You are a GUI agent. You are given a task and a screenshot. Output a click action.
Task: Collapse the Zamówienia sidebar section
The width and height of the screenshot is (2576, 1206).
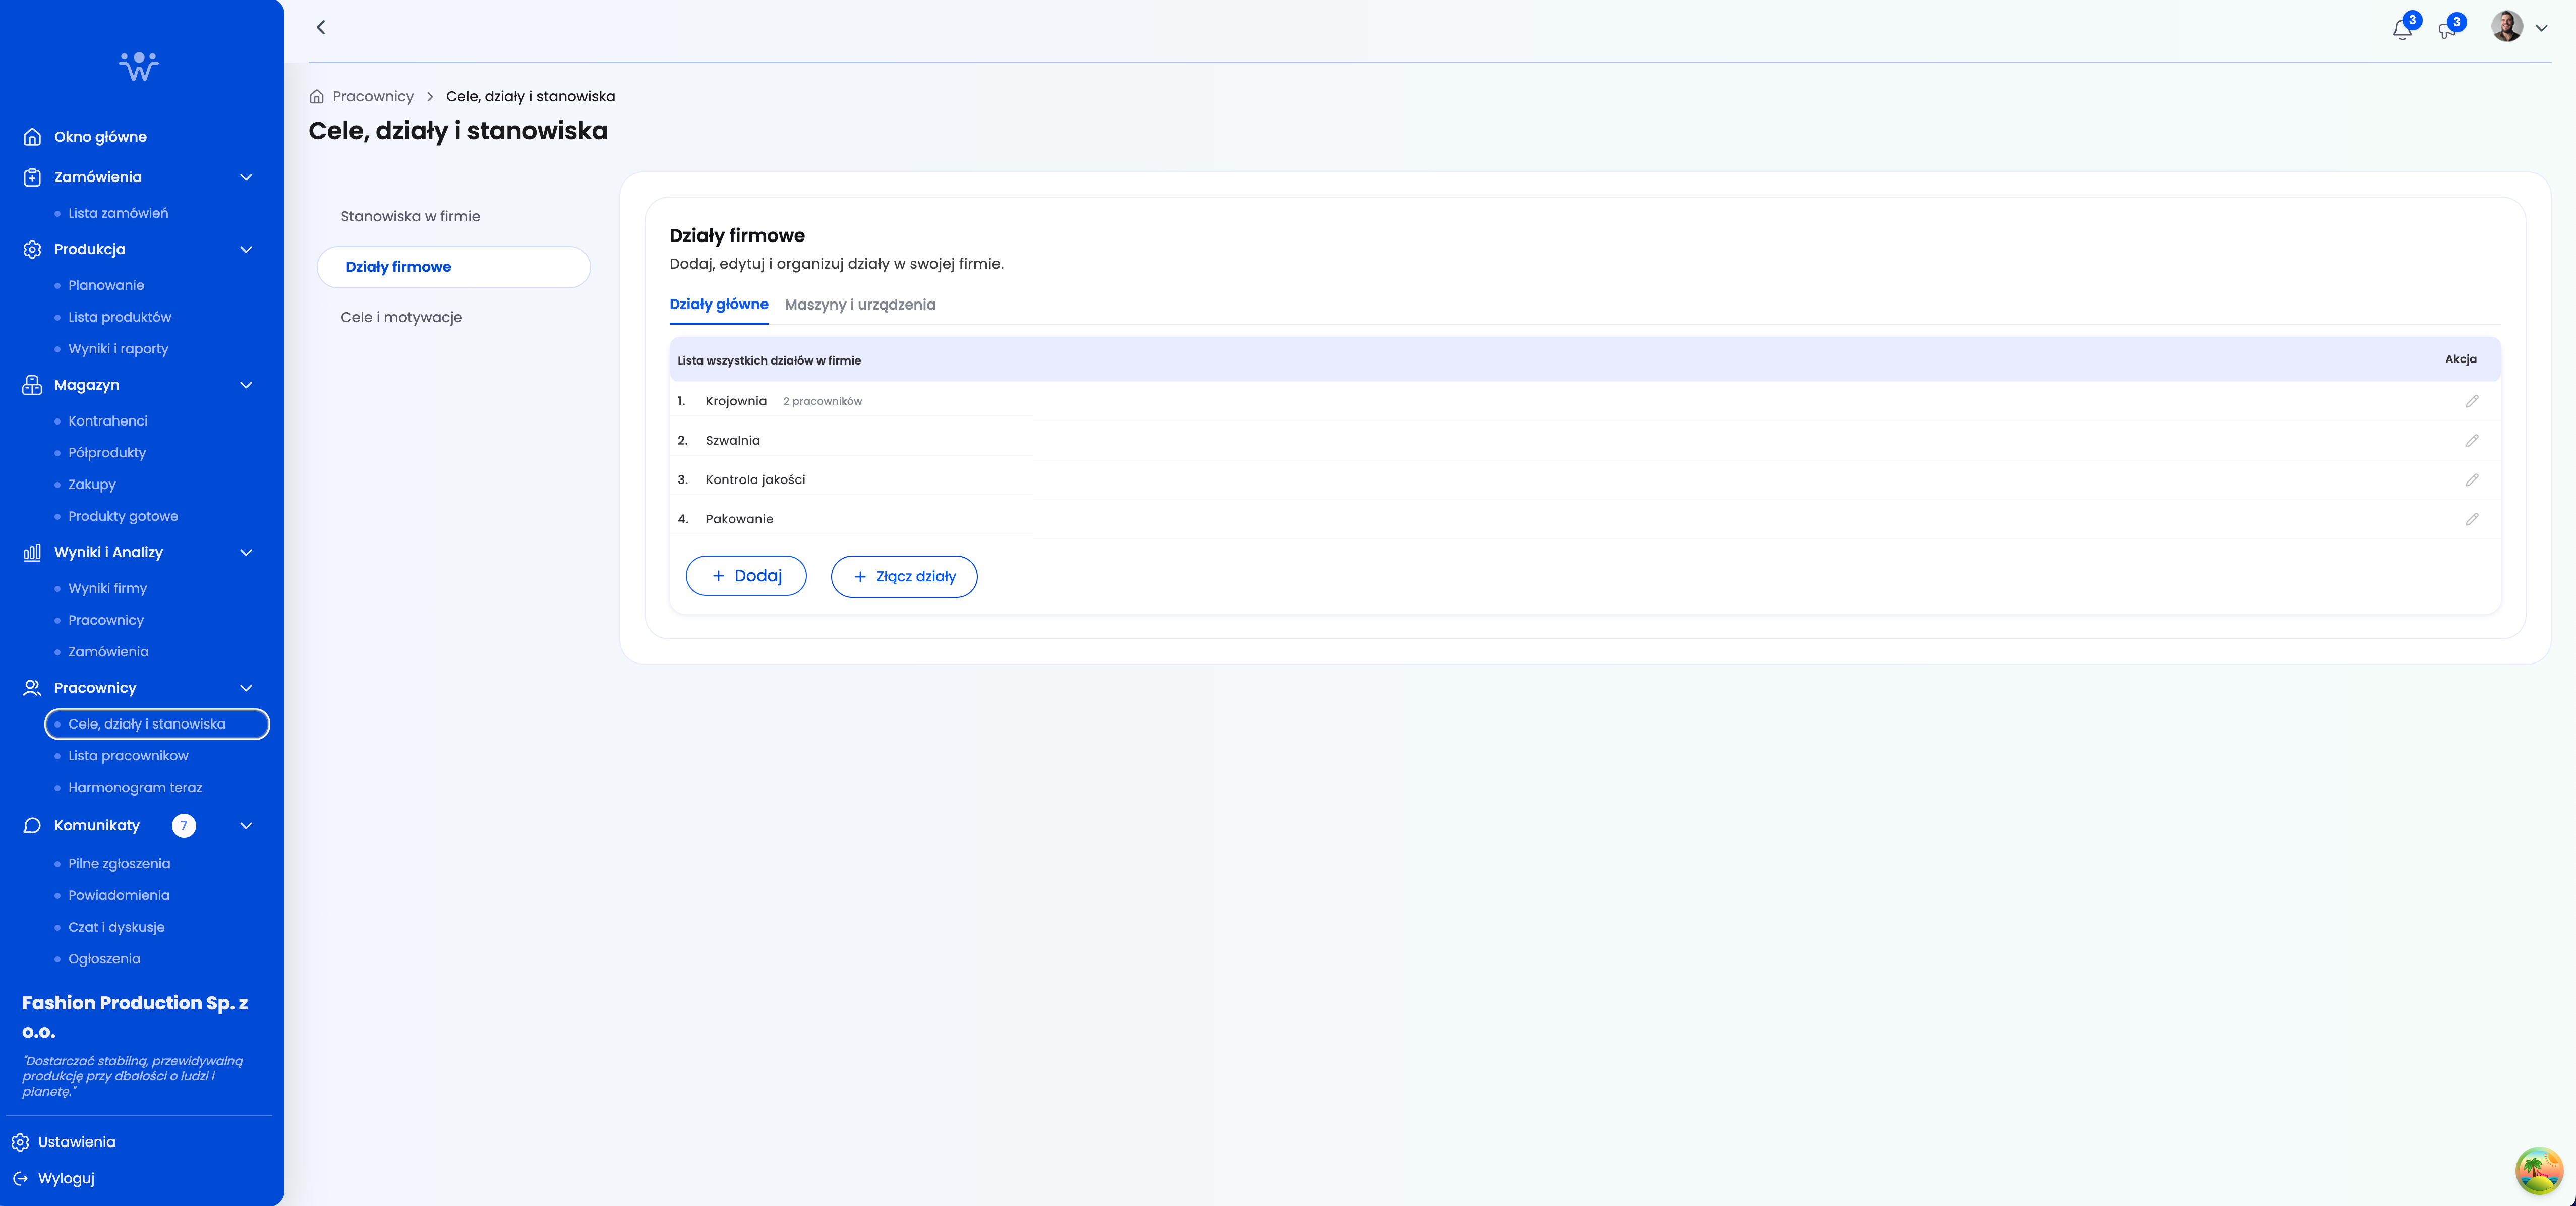(x=246, y=177)
